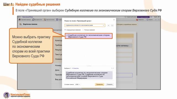Tick the «Полные названия» option
177x99 pixels.
click(83, 30)
